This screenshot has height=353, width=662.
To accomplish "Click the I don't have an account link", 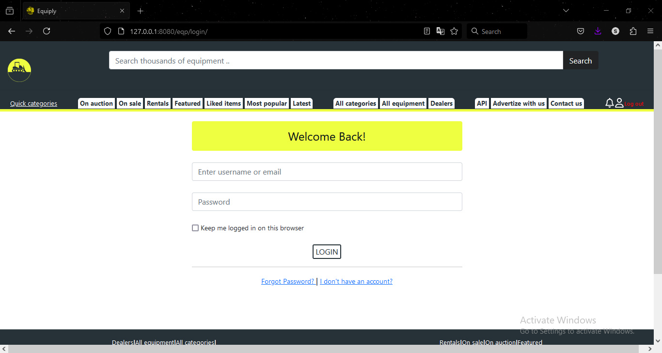I will click(356, 281).
